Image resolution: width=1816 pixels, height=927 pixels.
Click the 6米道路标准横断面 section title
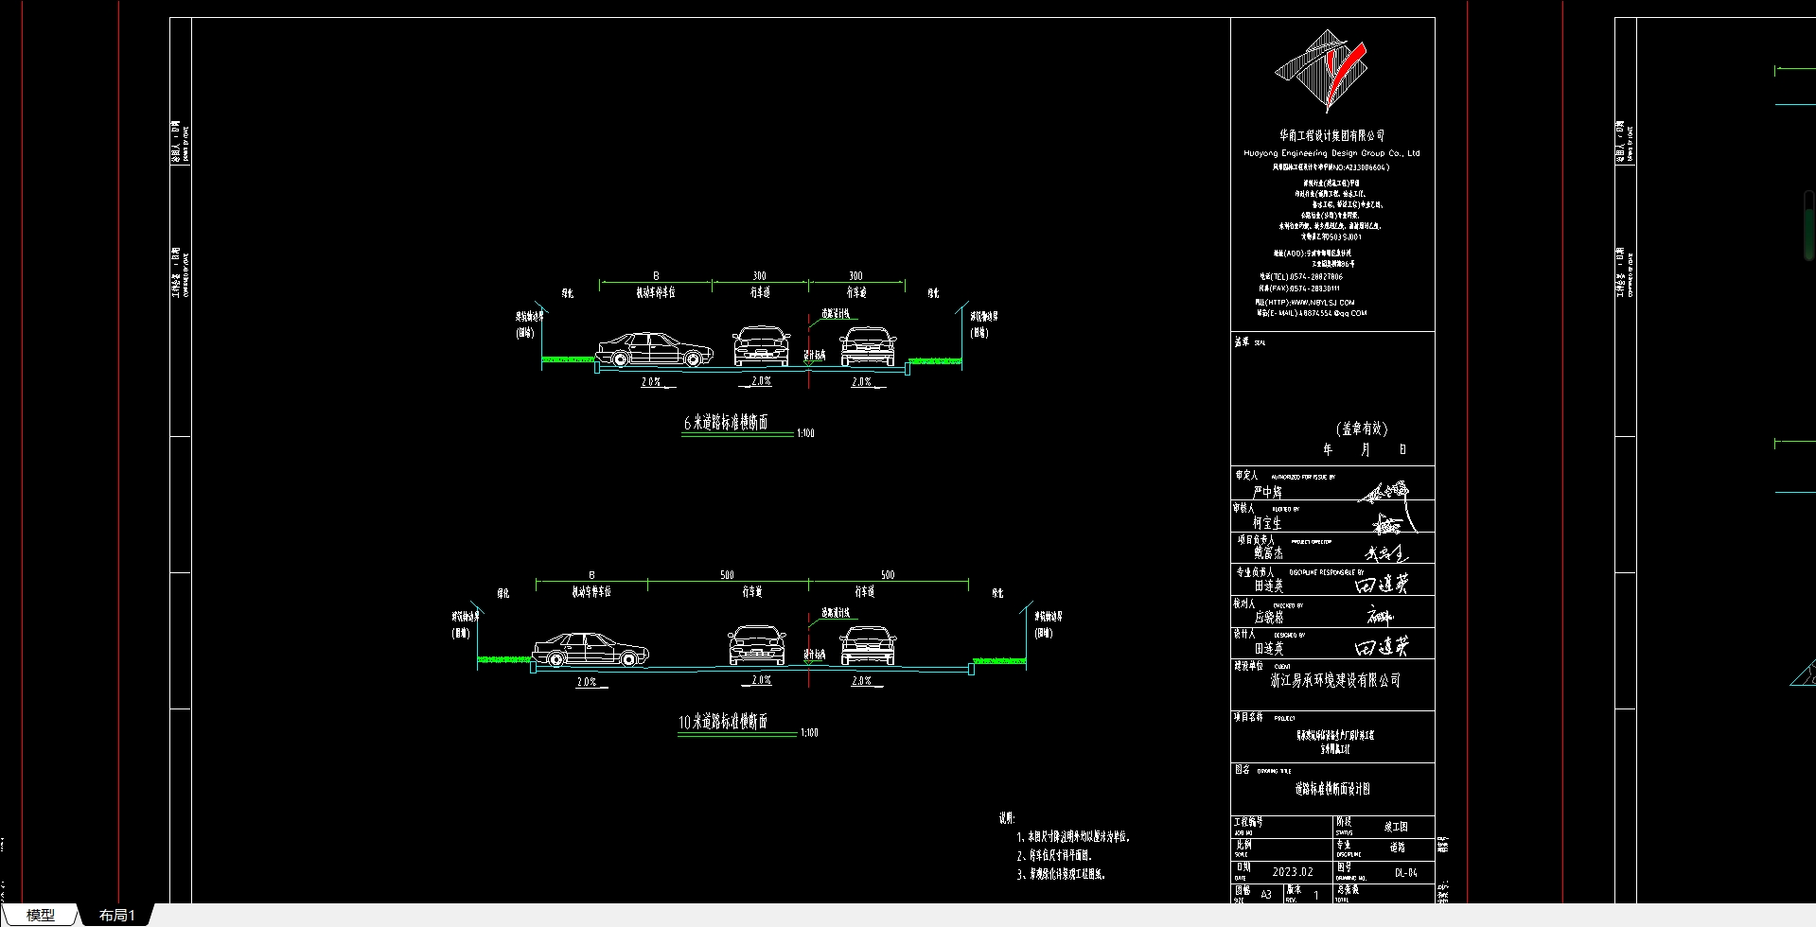(726, 423)
